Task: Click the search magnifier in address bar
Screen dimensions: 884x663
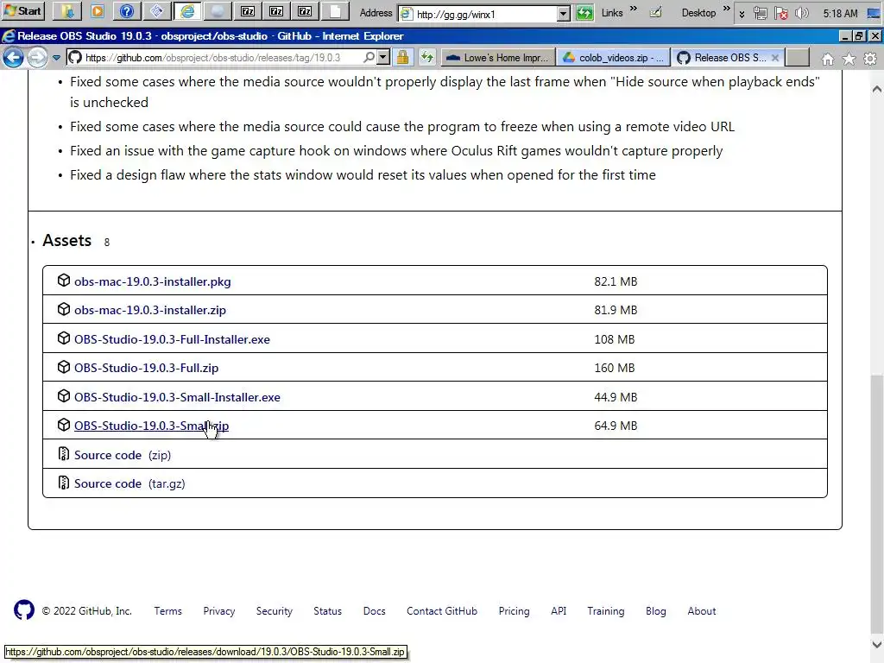Action: (x=369, y=57)
